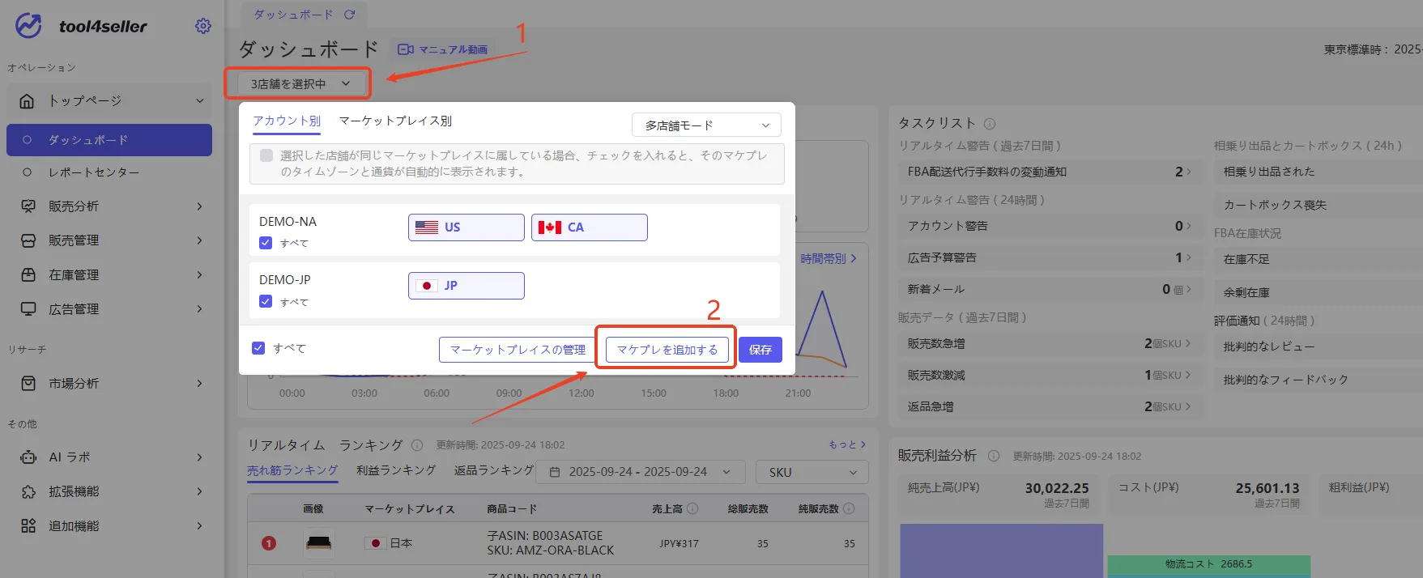Screen dimensions: 1423x578
Task: Click マケプレを追加する button
Action: coord(667,350)
